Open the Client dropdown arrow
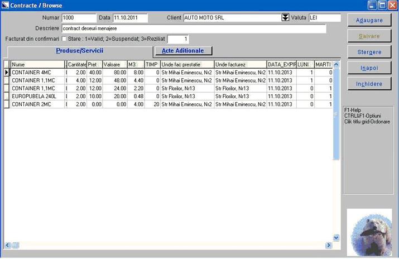 point(285,18)
